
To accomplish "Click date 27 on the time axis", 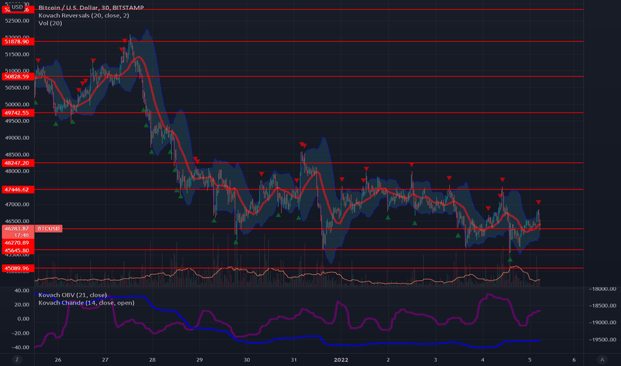I will click(105, 359).
